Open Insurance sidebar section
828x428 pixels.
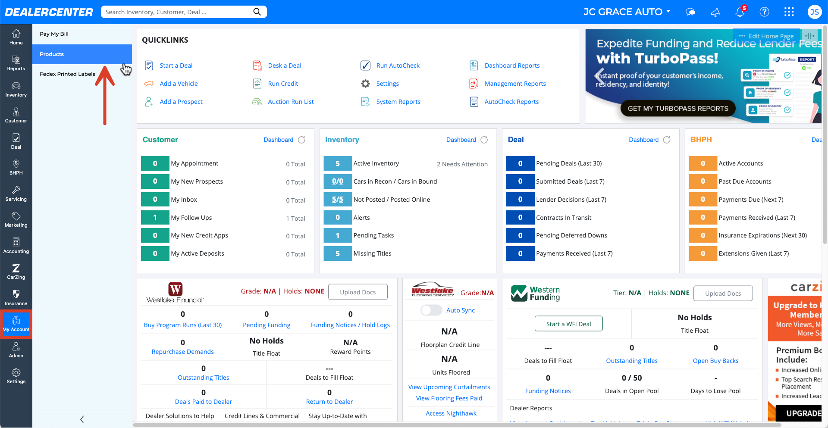click(x=16, y=298)
